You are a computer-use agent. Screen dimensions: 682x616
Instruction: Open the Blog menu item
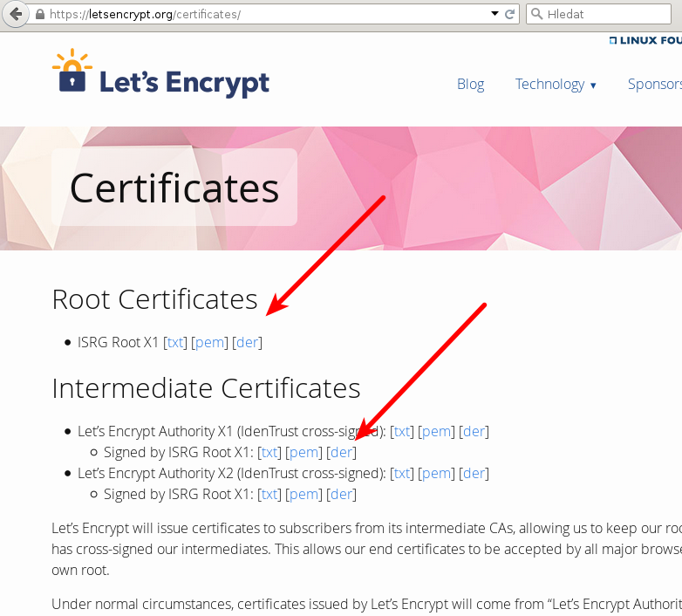coord(471,84)
